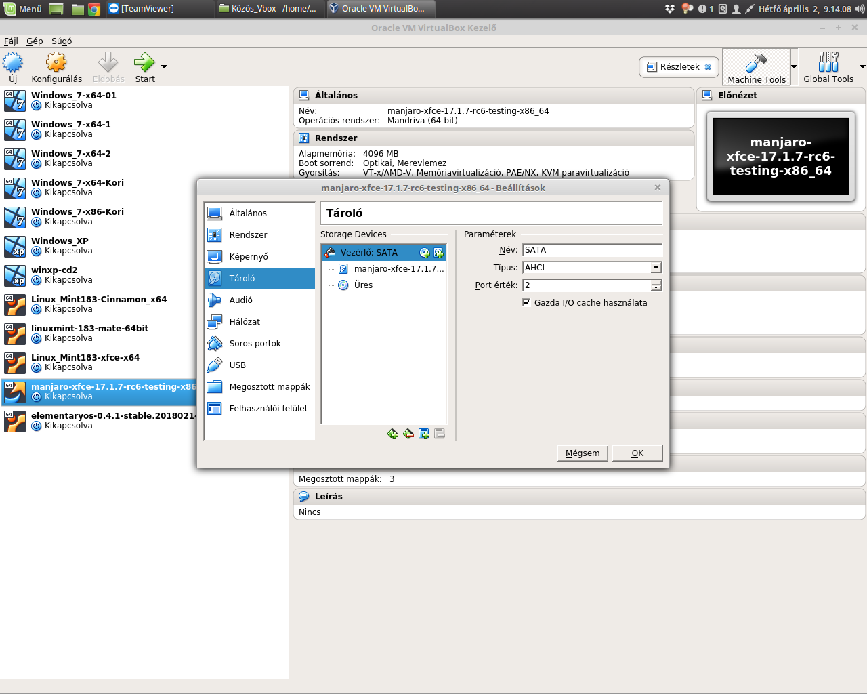Open the Audió settings category
Image resolution: width=867 pixels, height=694 pixels.
[259, 300]
